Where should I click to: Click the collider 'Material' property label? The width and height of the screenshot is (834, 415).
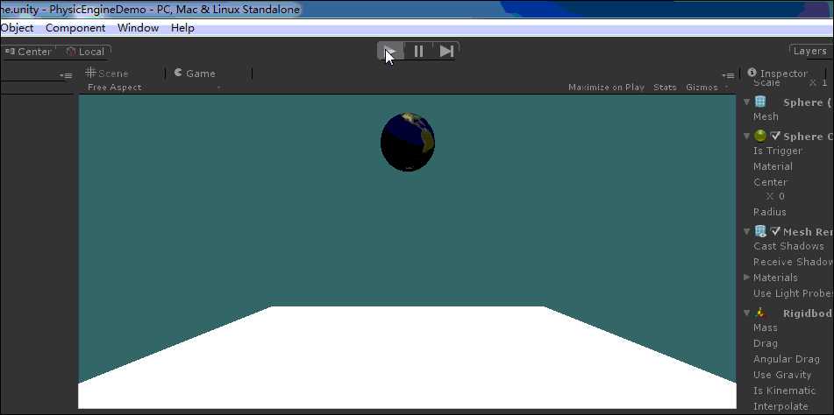(x=773, y=166)
